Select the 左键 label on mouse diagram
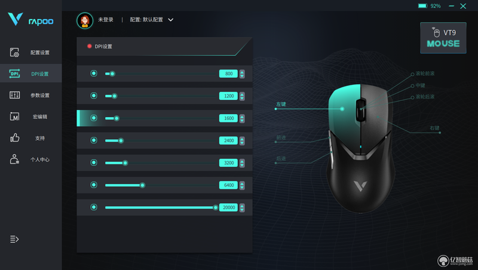 (281, 104)
